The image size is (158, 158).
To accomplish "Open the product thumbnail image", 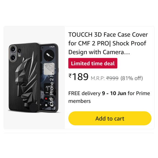I will pos(34,77).
